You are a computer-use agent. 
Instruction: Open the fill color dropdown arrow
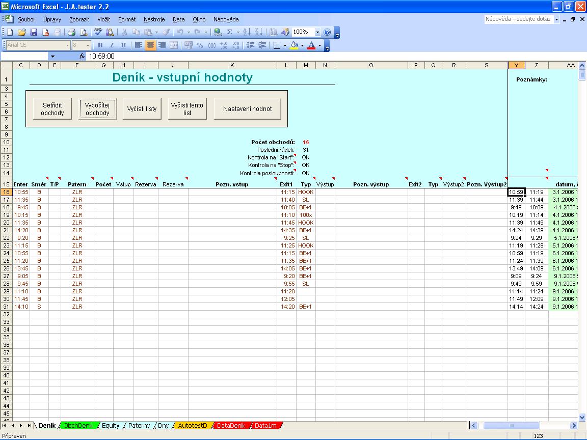click(x=302, y=45)
